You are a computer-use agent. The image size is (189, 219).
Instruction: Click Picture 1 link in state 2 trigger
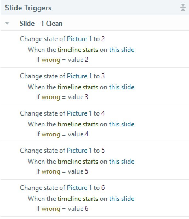click(79, 39)
